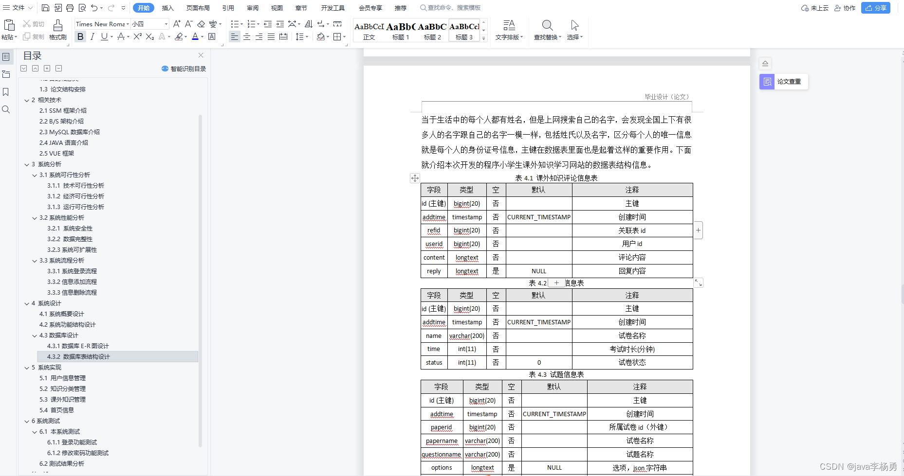Switch to the 页面布局 tab
Viewport: 904px width, 476px height.
pos(198,8)
